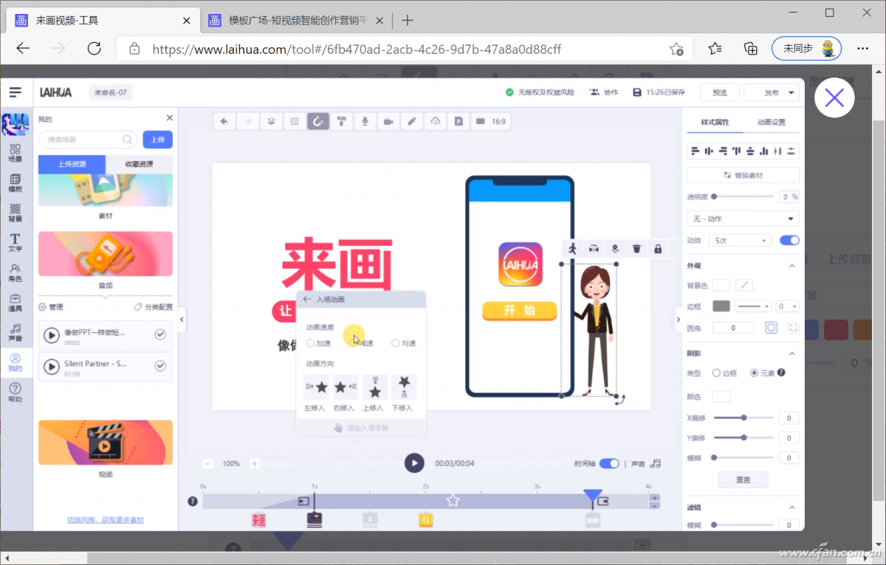Screen dimensions: 886x565
Task: Open the 道具 props sidebar panel
Action: 16,303
